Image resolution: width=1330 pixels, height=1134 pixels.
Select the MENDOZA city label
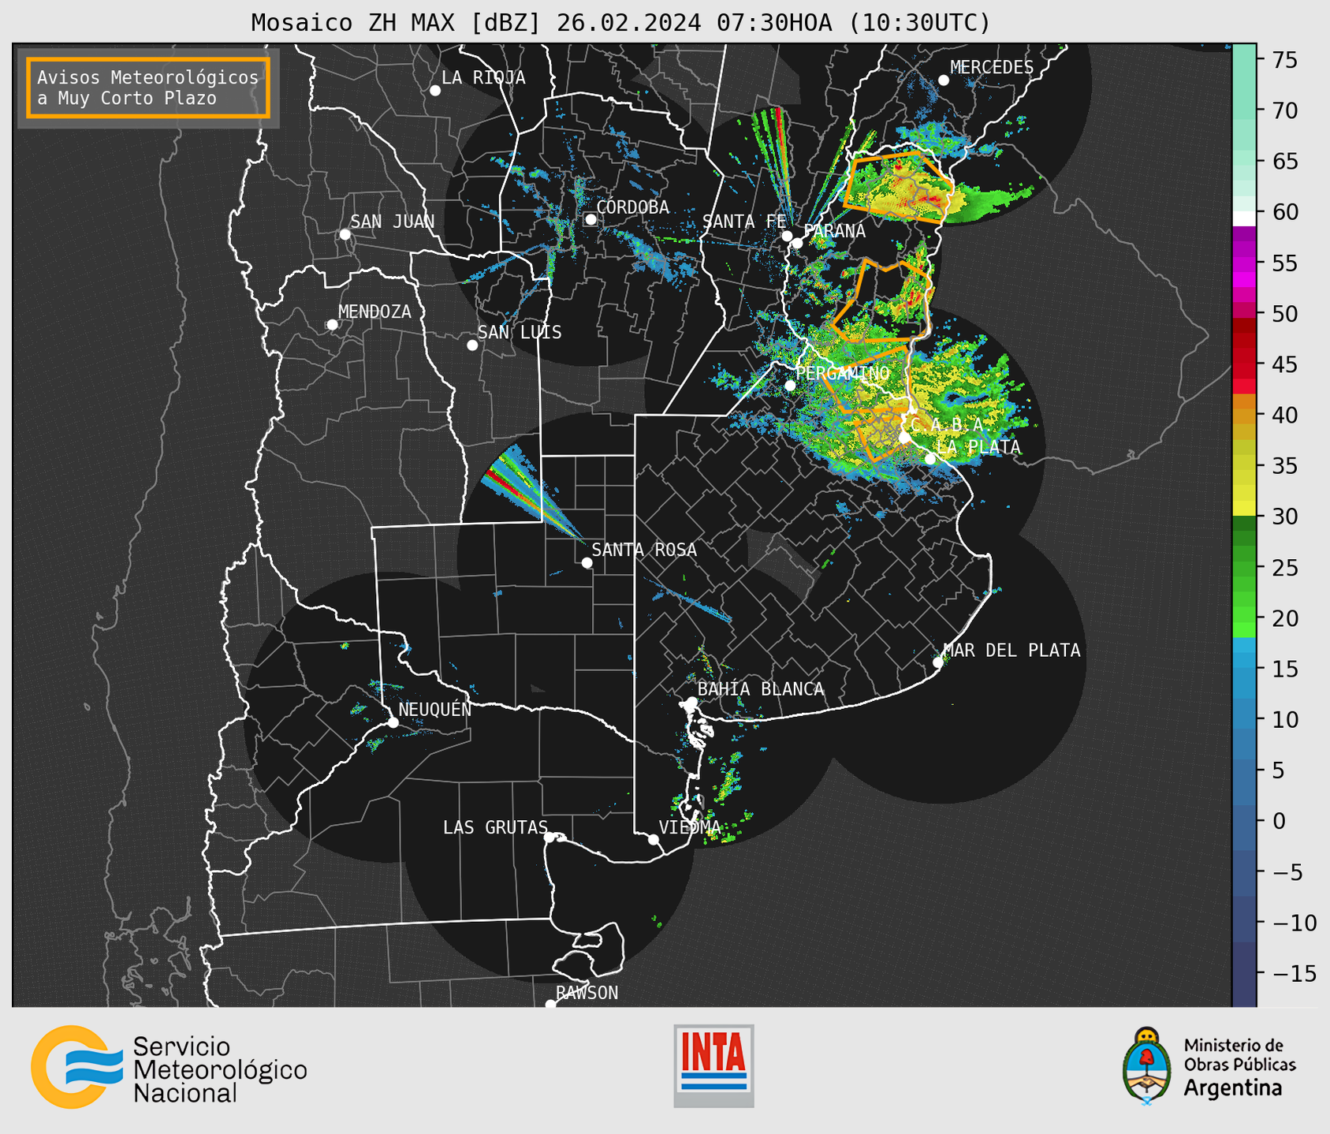pos(374,311)
